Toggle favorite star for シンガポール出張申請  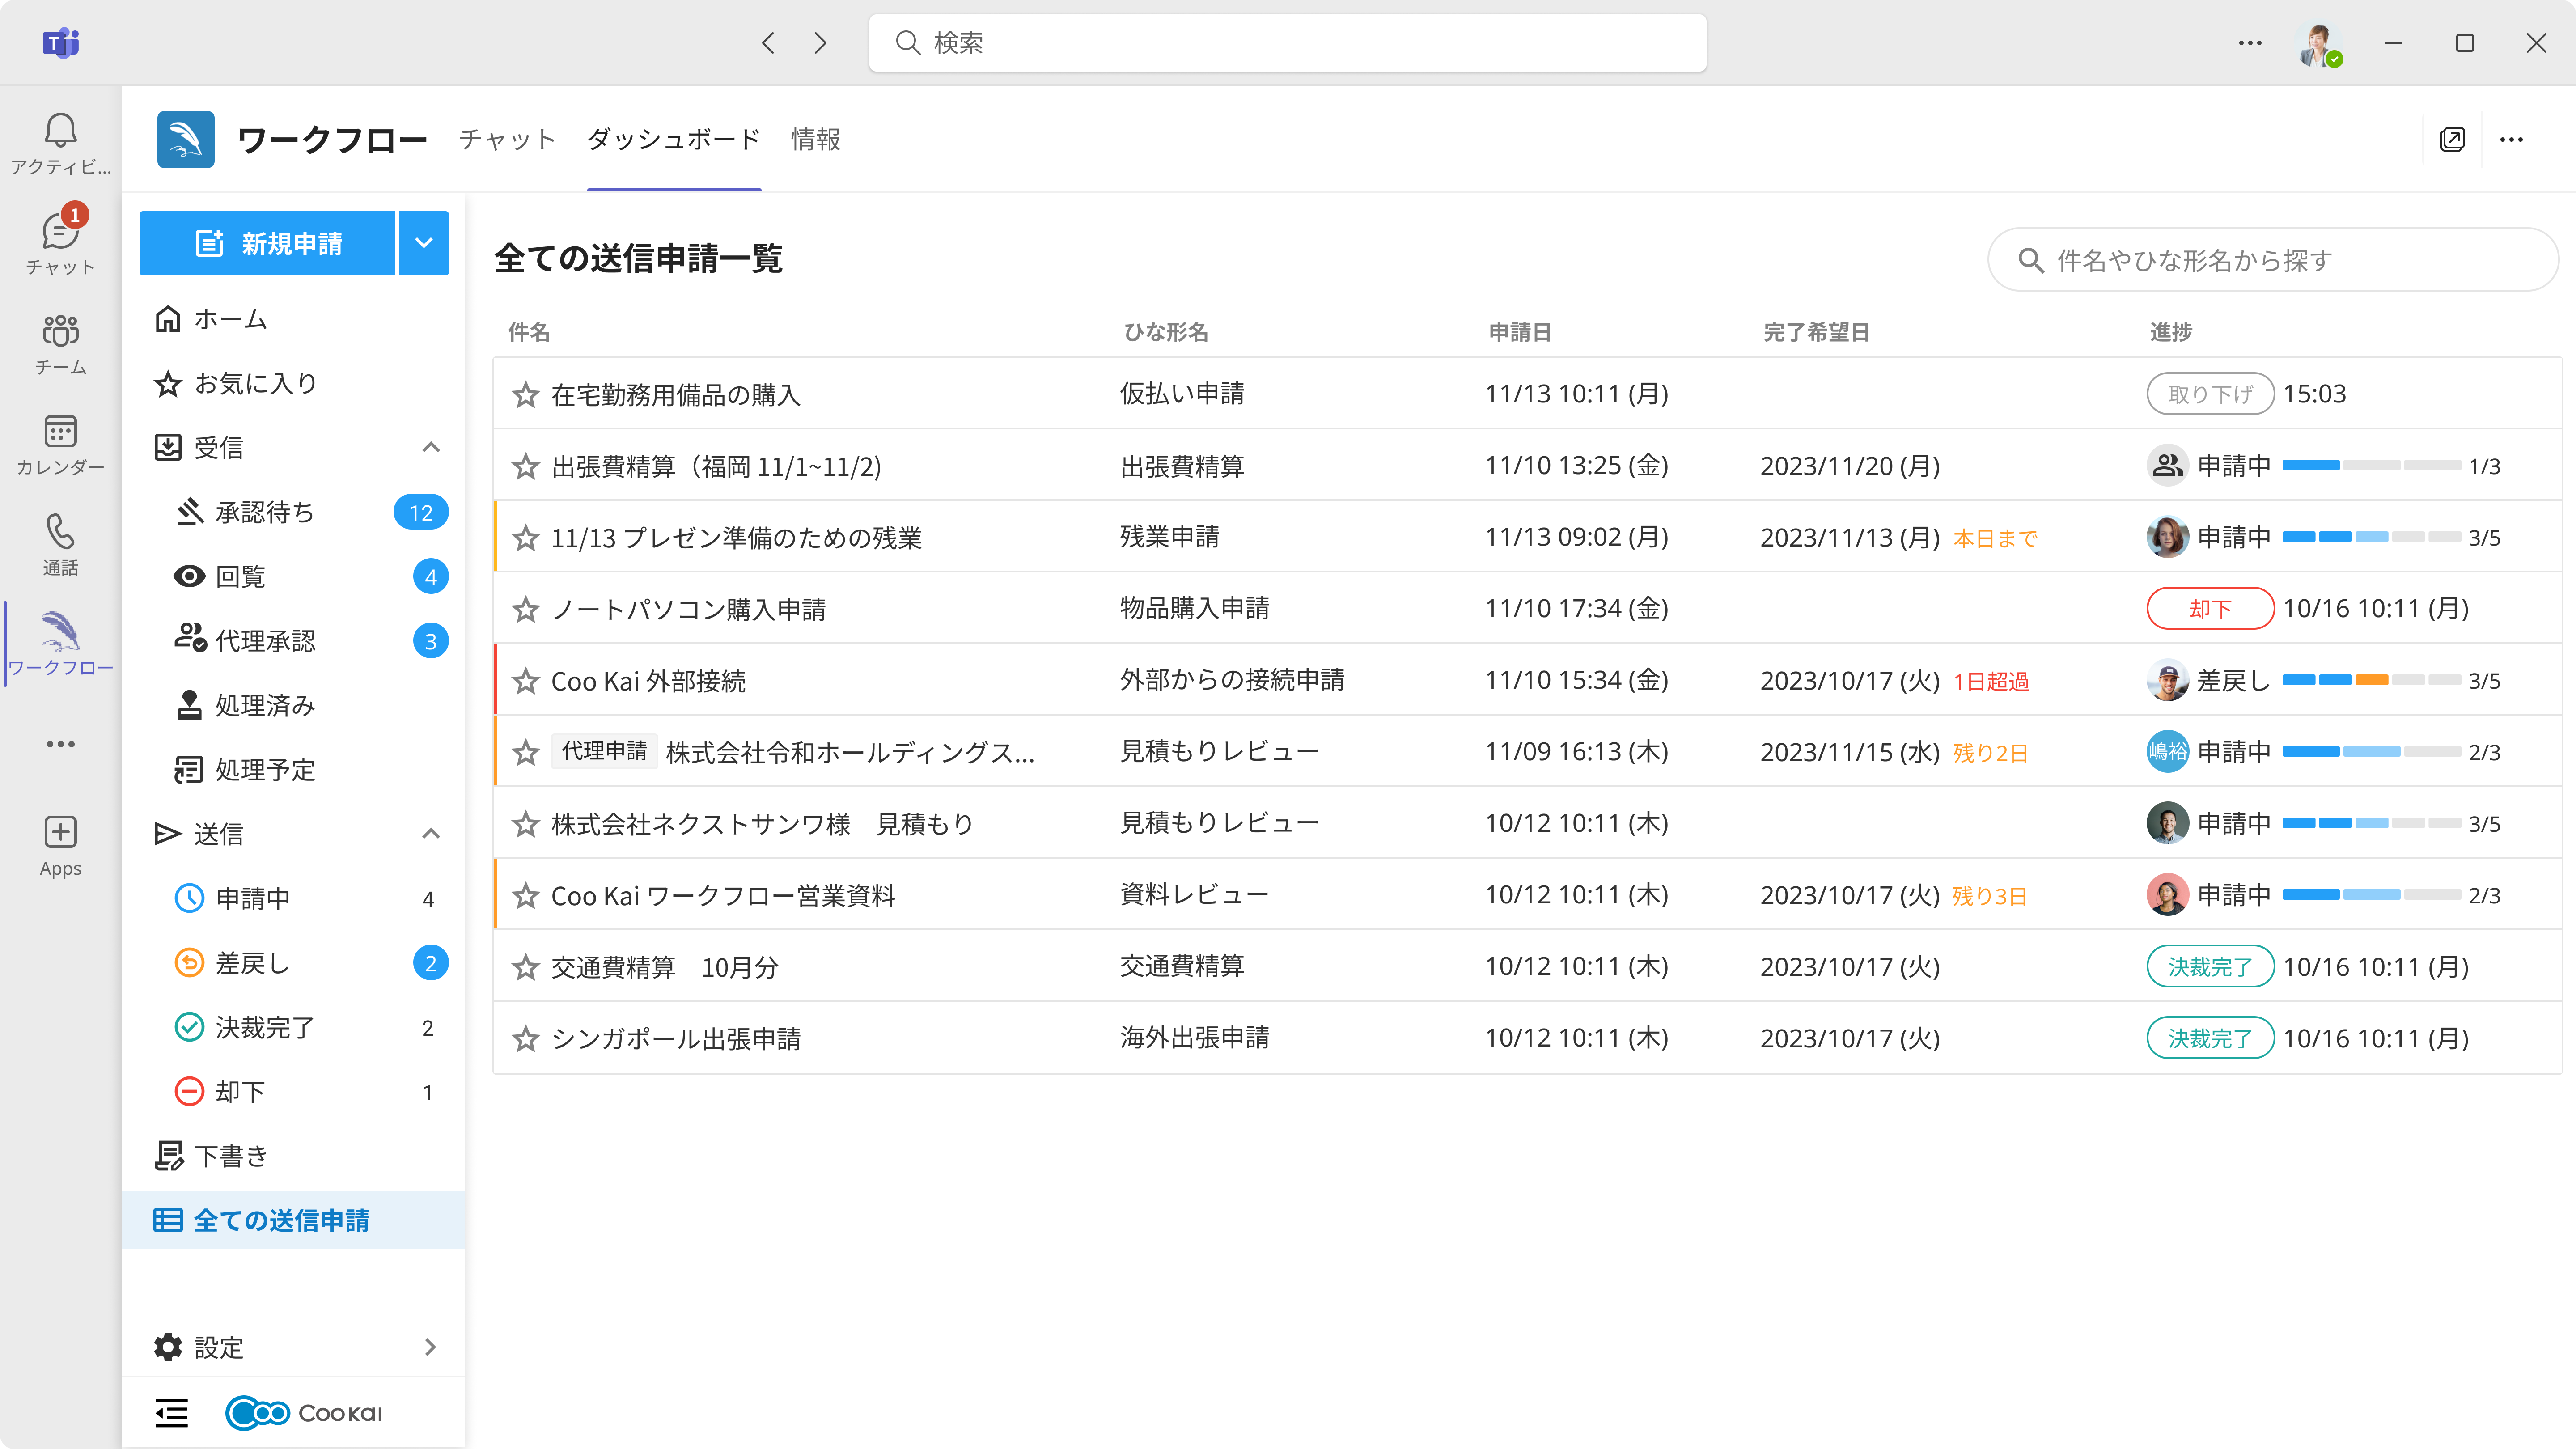pos(525,1039)
